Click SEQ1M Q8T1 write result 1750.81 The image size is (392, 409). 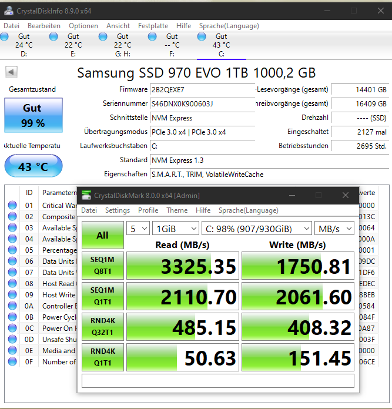[x=298, y=266]
